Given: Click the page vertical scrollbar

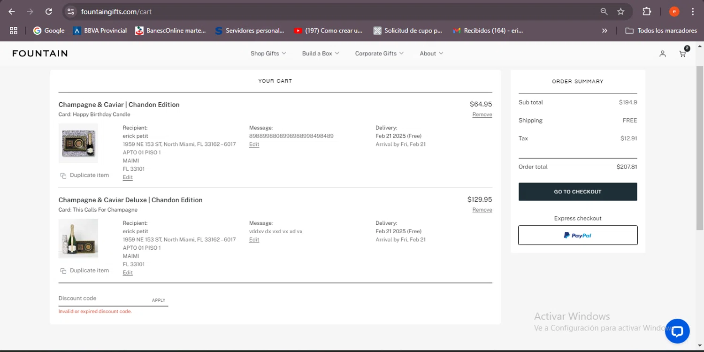Looking at the screenshot, I should [700, 148].
